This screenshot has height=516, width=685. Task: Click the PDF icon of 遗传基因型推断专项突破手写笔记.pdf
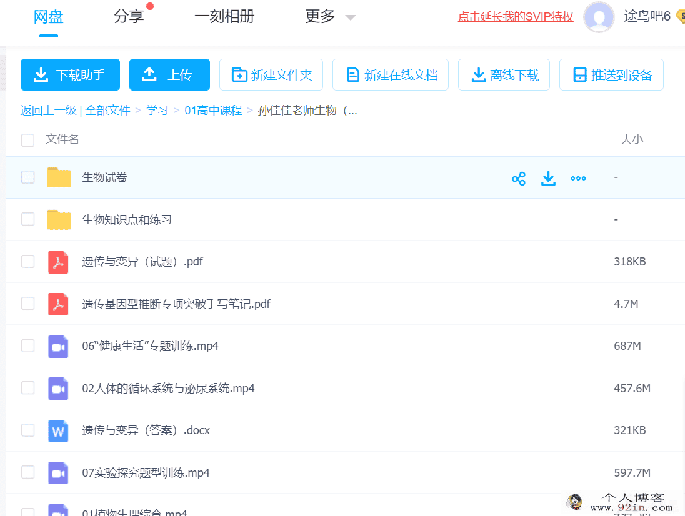click(x=58, y=304)
